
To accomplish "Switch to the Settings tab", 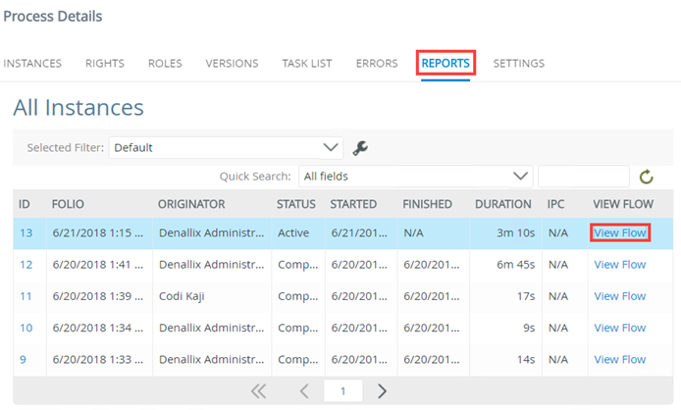I will 518,64.
